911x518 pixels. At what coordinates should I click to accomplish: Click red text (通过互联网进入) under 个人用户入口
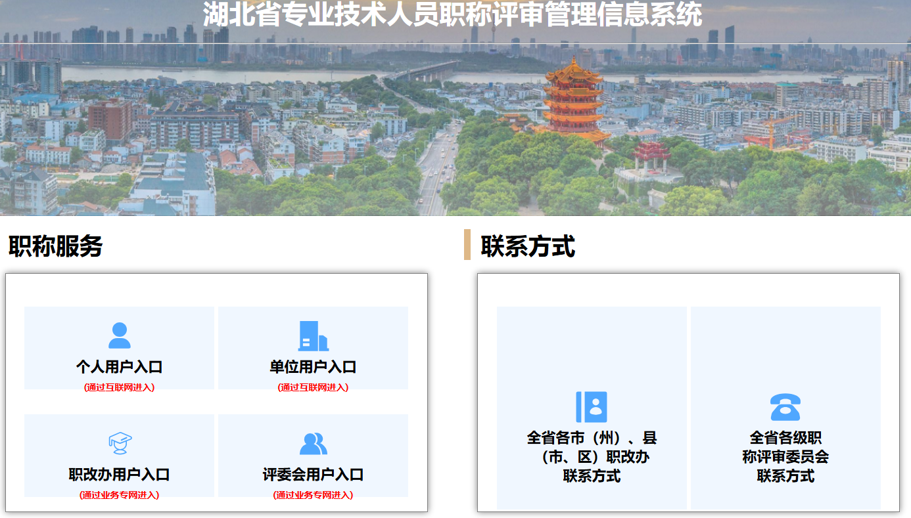[120, 387]
